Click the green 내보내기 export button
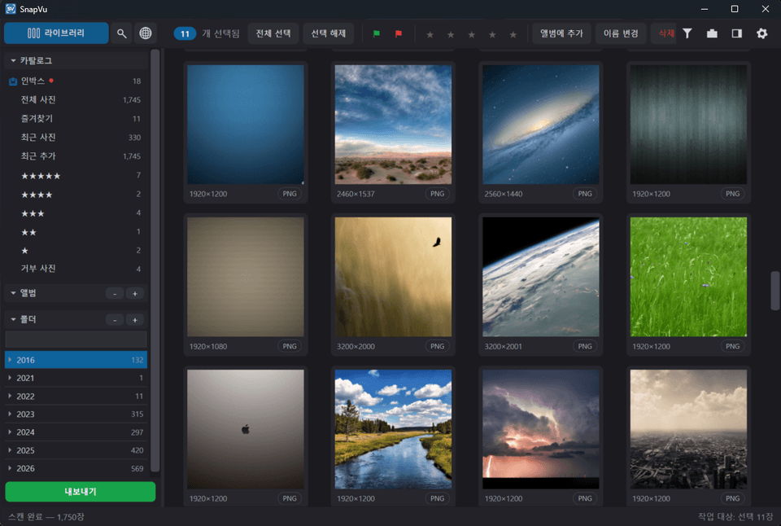 click(x=81, y=492)
